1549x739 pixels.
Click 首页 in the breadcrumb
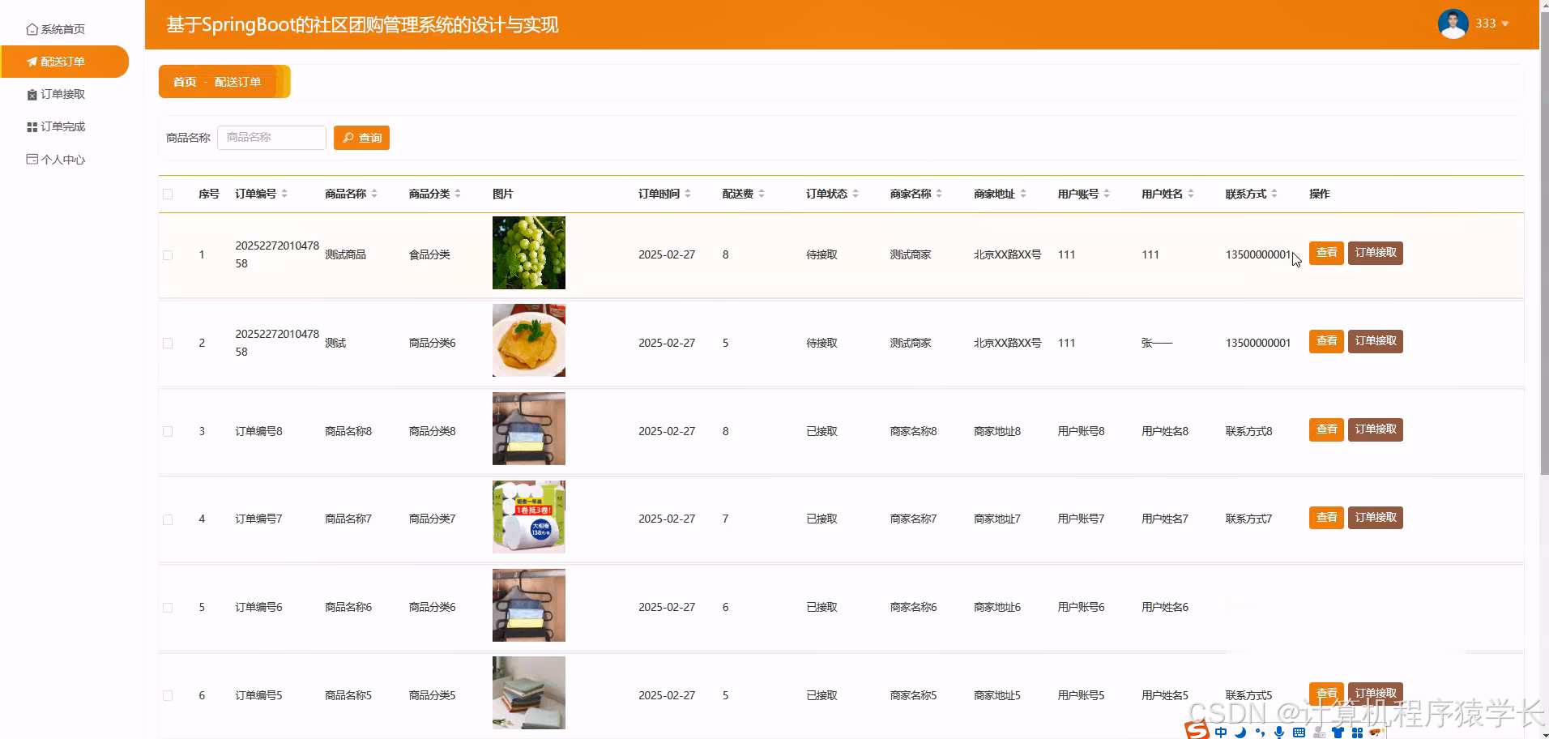(x=185, y=82)
